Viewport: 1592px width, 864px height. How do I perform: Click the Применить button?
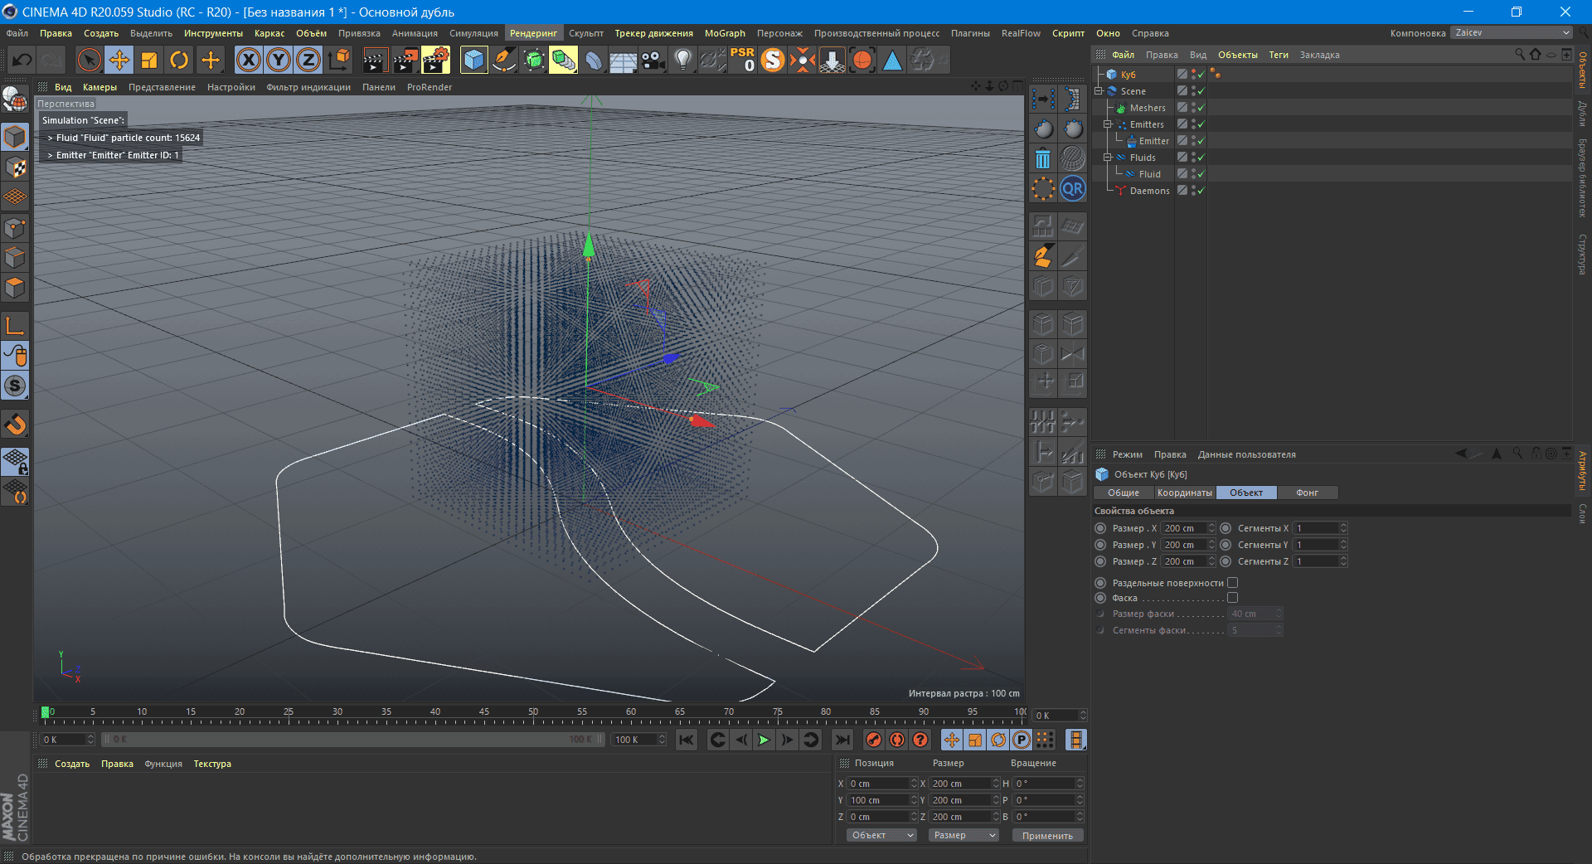pos(1047,835)
